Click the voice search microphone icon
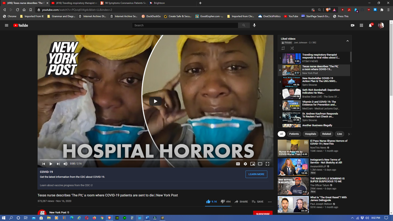This screenshot has width=393, height=221. click(254, 25)
